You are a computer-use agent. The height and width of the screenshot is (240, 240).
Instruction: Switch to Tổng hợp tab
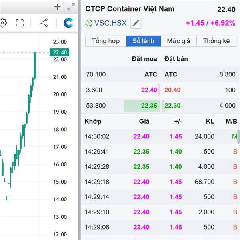pos(106,41)
